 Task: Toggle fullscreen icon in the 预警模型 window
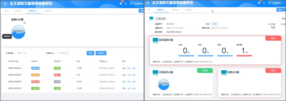point(269,3)
